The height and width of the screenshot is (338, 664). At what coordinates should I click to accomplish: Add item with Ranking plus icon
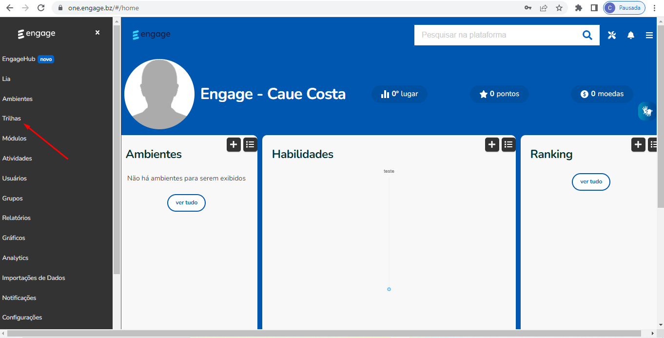pos(638,144)
